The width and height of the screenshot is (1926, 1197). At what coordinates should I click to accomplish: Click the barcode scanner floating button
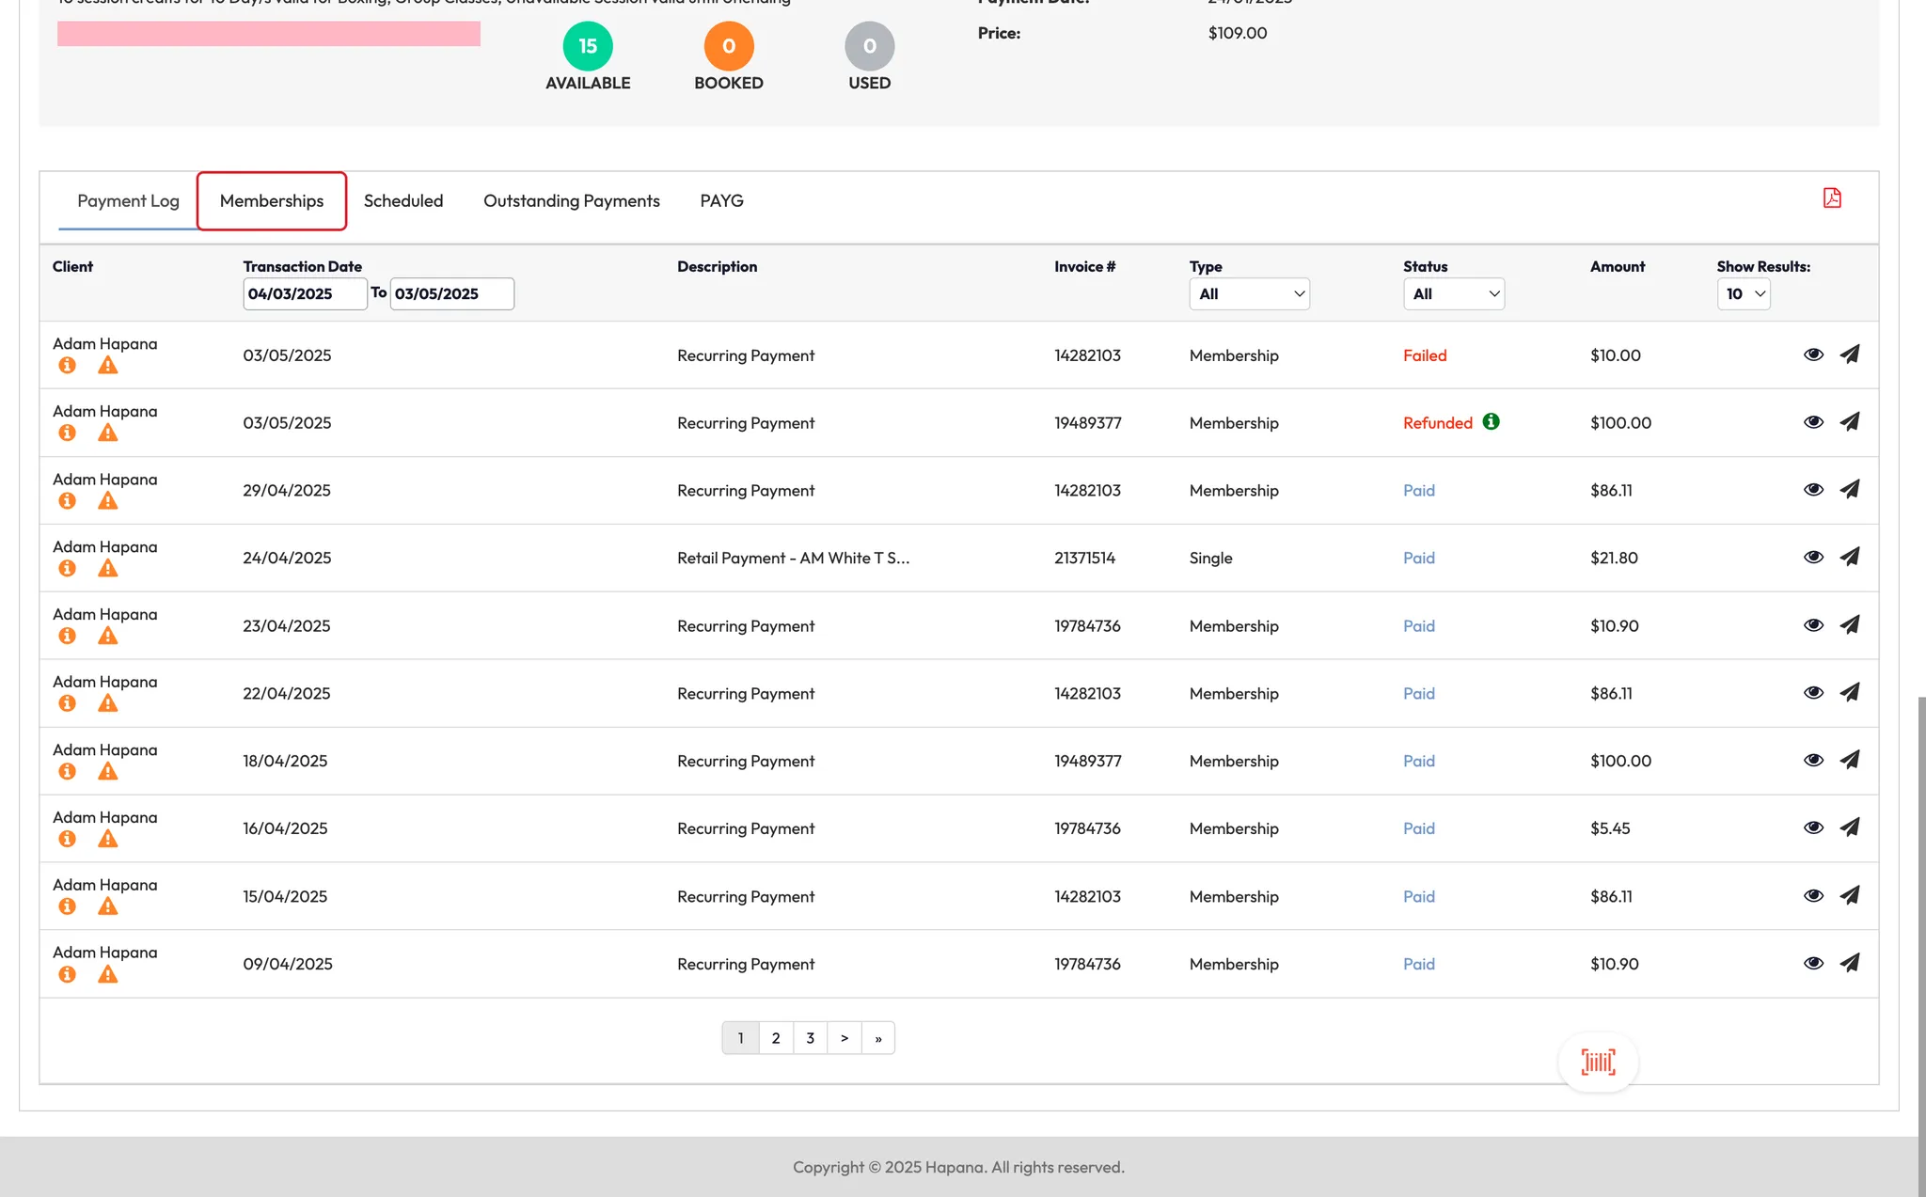click(x=1598, y=1063)
